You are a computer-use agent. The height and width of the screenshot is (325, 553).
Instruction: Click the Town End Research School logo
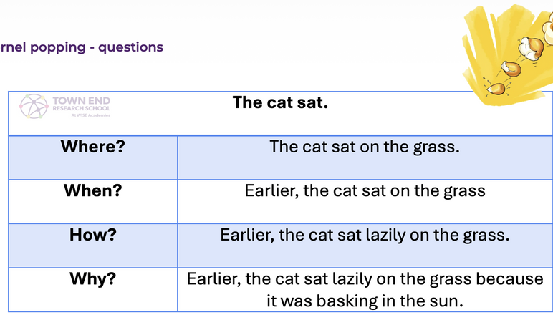point(64,106)
